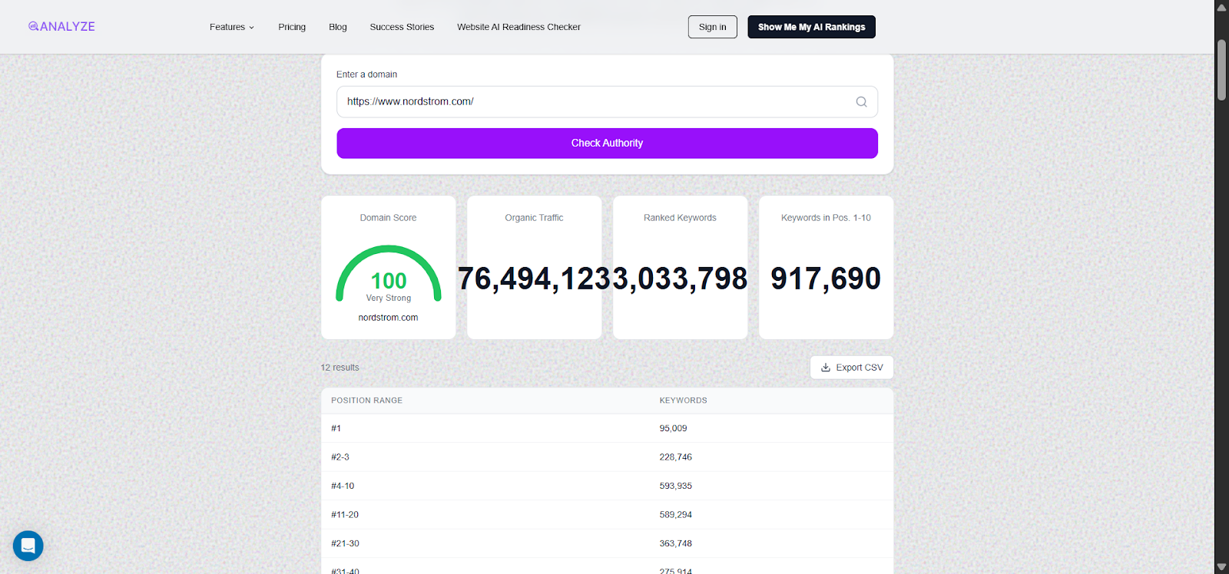Select the #2-3 position row

(607, 457)
